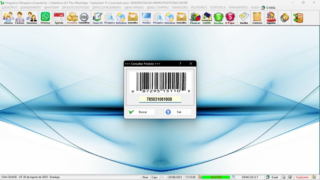The width and height of the screenshot is (320, 180).
Task: Open the WHATSAPP menu
Action: [52, 8]
